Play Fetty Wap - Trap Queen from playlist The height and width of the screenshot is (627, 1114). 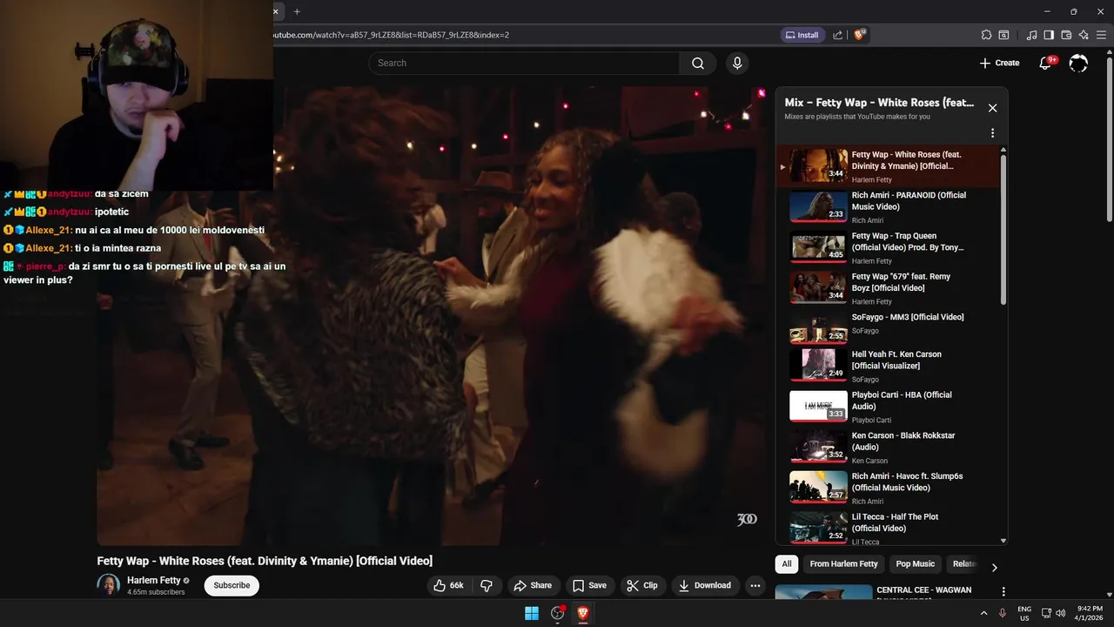pyautogui.click(x=889, y=248)
